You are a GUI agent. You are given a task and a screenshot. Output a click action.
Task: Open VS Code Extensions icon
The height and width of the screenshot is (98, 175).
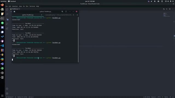point(7,28)
